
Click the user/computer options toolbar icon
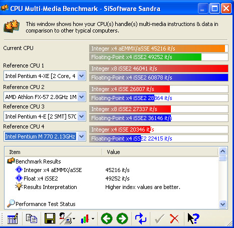(65, 218)
